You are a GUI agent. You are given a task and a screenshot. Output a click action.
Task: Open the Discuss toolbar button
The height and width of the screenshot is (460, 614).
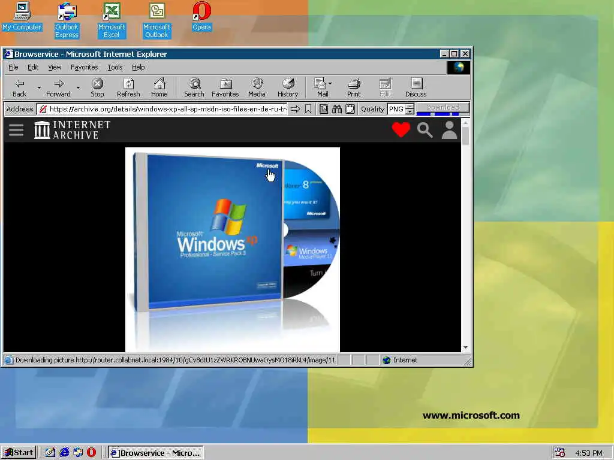pyautogui.click(x=416, y=87)
